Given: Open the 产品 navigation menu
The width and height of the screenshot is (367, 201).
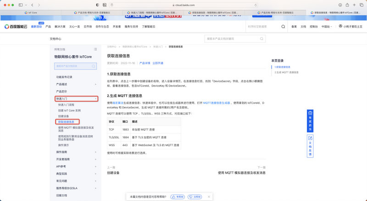Looking at the screenshot, I should [x=48, y=27].
